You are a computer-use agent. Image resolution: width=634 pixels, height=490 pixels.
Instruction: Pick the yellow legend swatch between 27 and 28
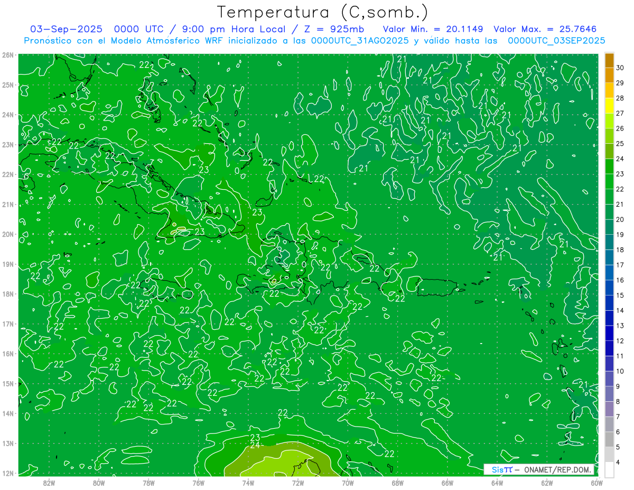(x=609, y=105)
